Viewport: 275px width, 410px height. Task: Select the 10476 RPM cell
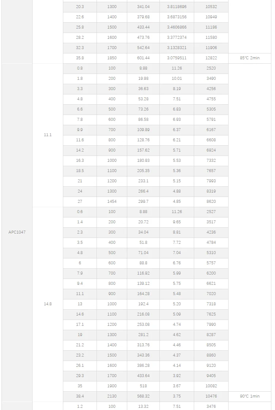(x=211, y=396)
